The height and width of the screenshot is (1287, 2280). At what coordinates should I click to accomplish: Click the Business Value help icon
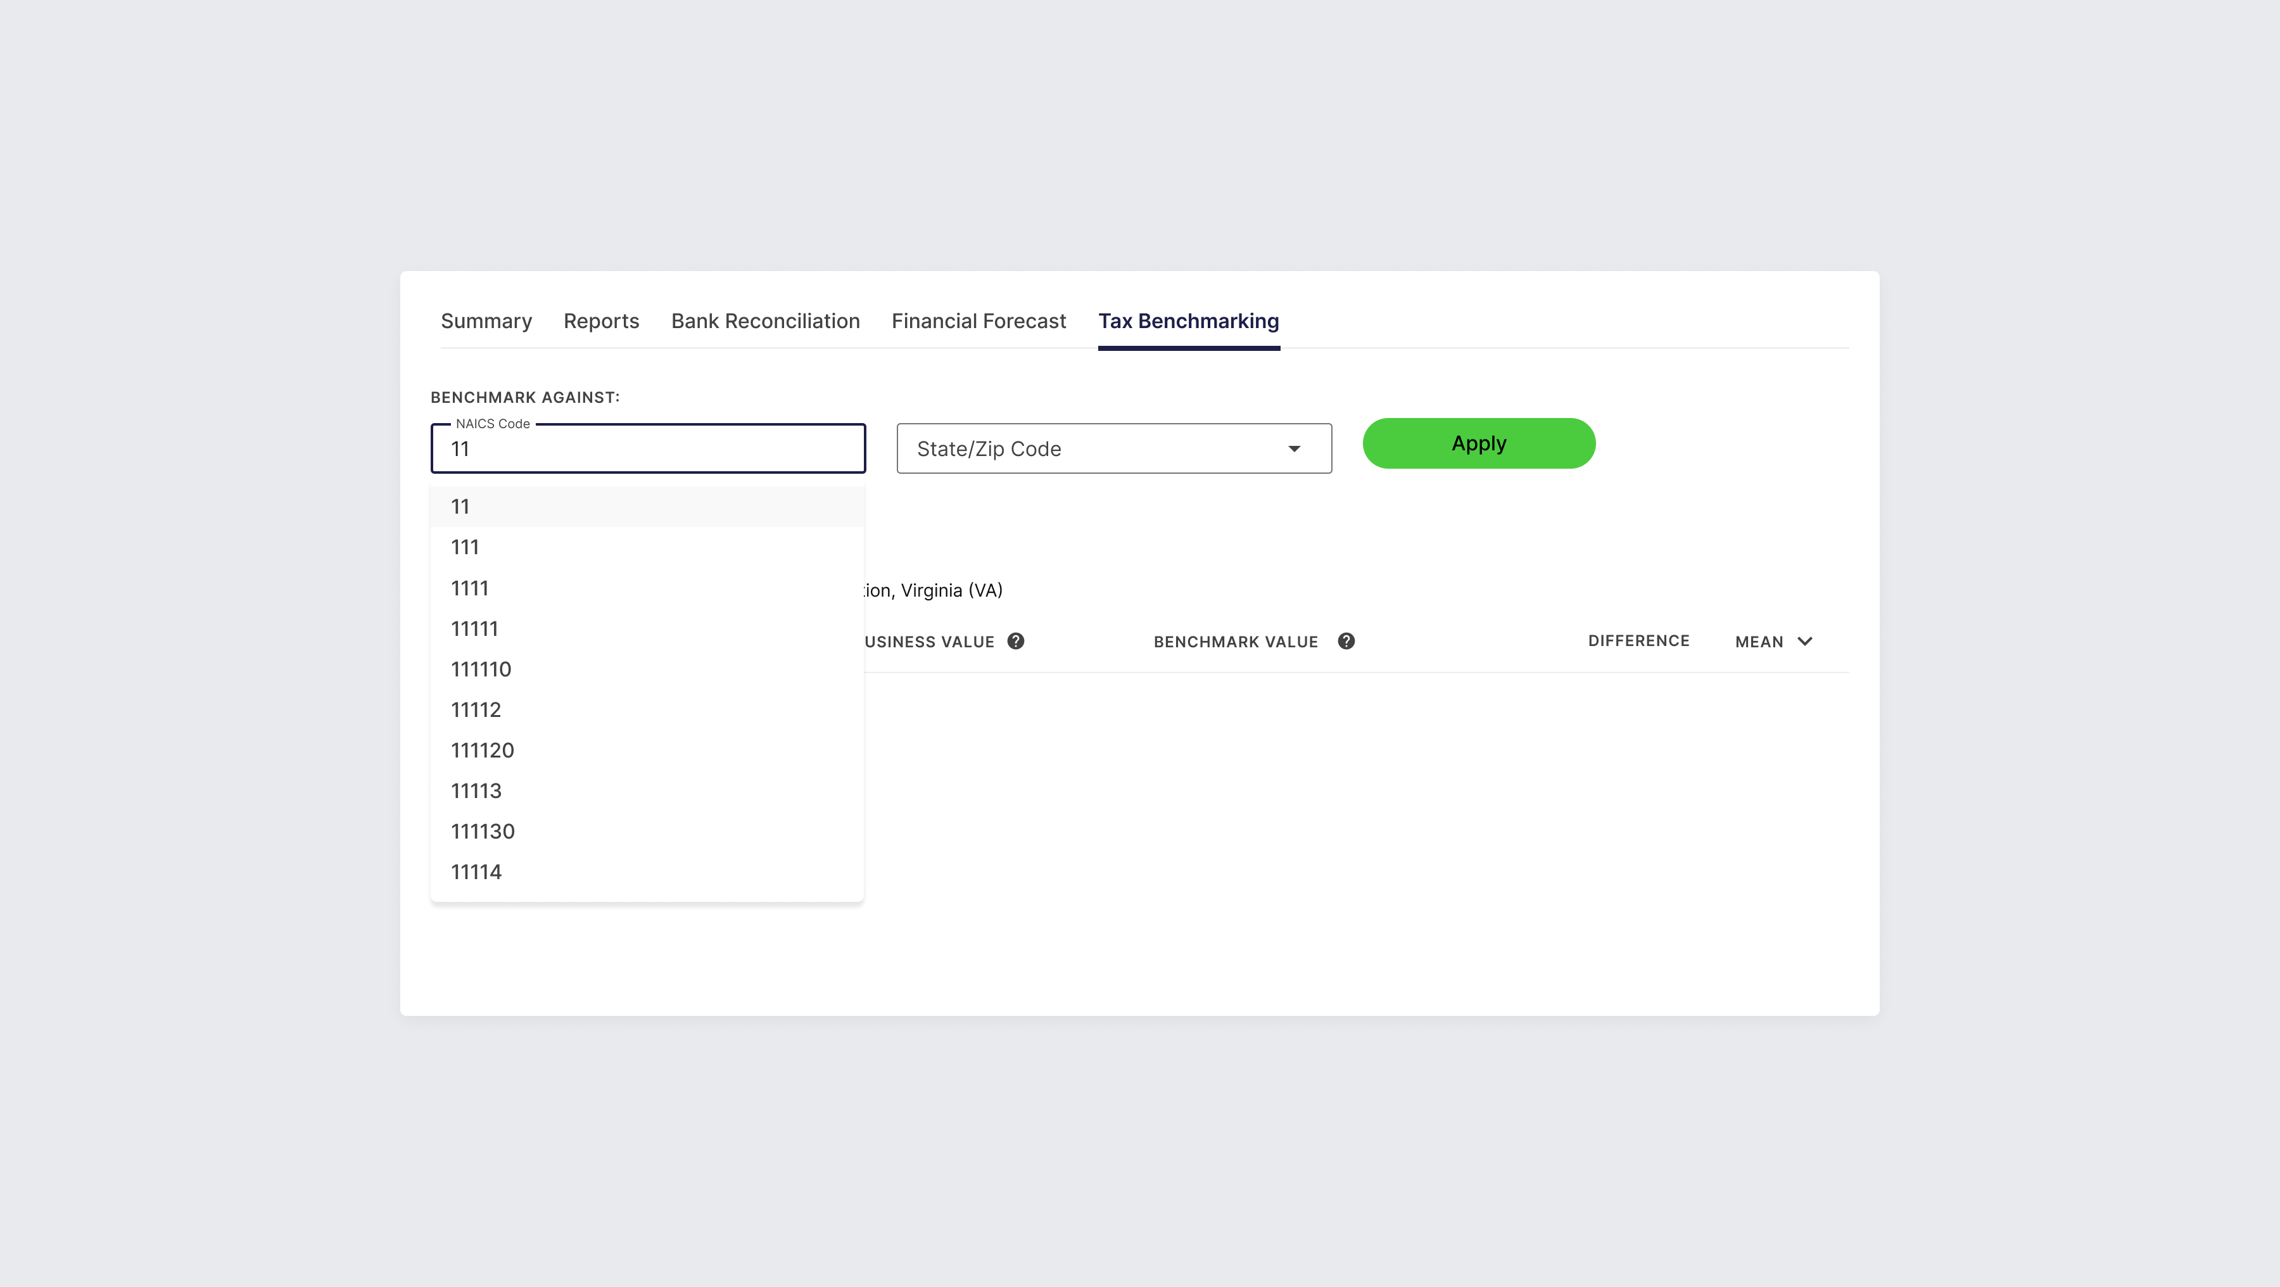coord(1015,641)
